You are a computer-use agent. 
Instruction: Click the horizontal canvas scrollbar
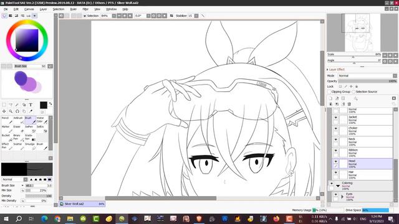pyautogui.click(x=161, y=198)
